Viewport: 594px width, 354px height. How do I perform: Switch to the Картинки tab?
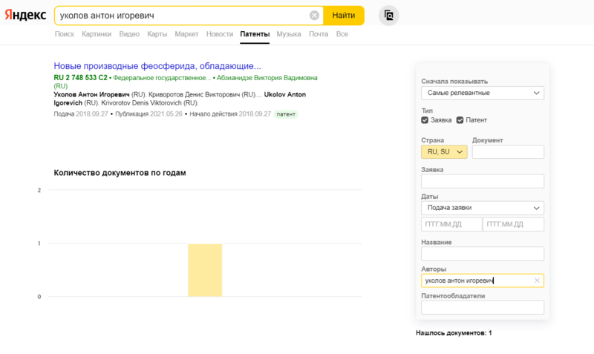[x=97, y=34]
